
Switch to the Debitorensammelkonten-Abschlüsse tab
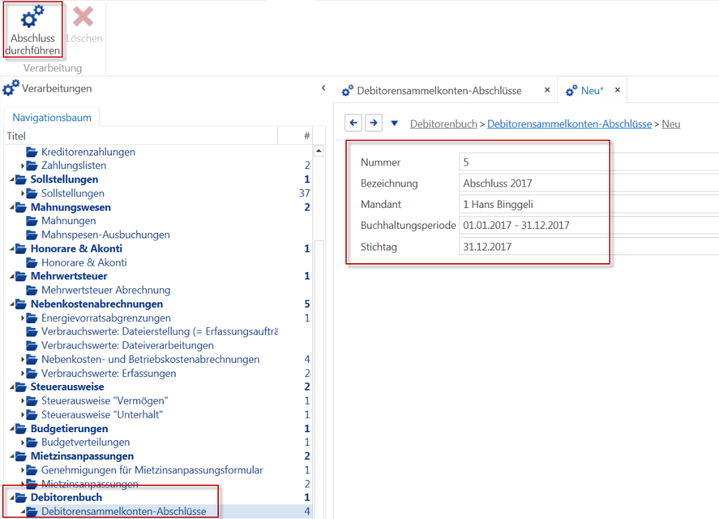[439, 91]
